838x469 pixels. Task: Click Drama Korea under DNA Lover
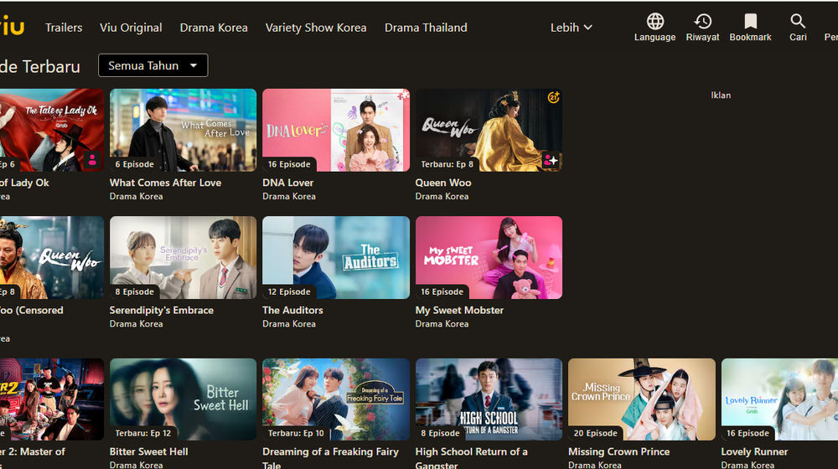289,197
